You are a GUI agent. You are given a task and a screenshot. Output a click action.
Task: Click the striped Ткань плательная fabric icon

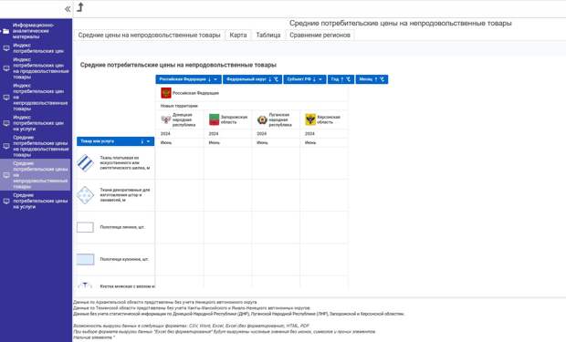[x=85, y=162]
